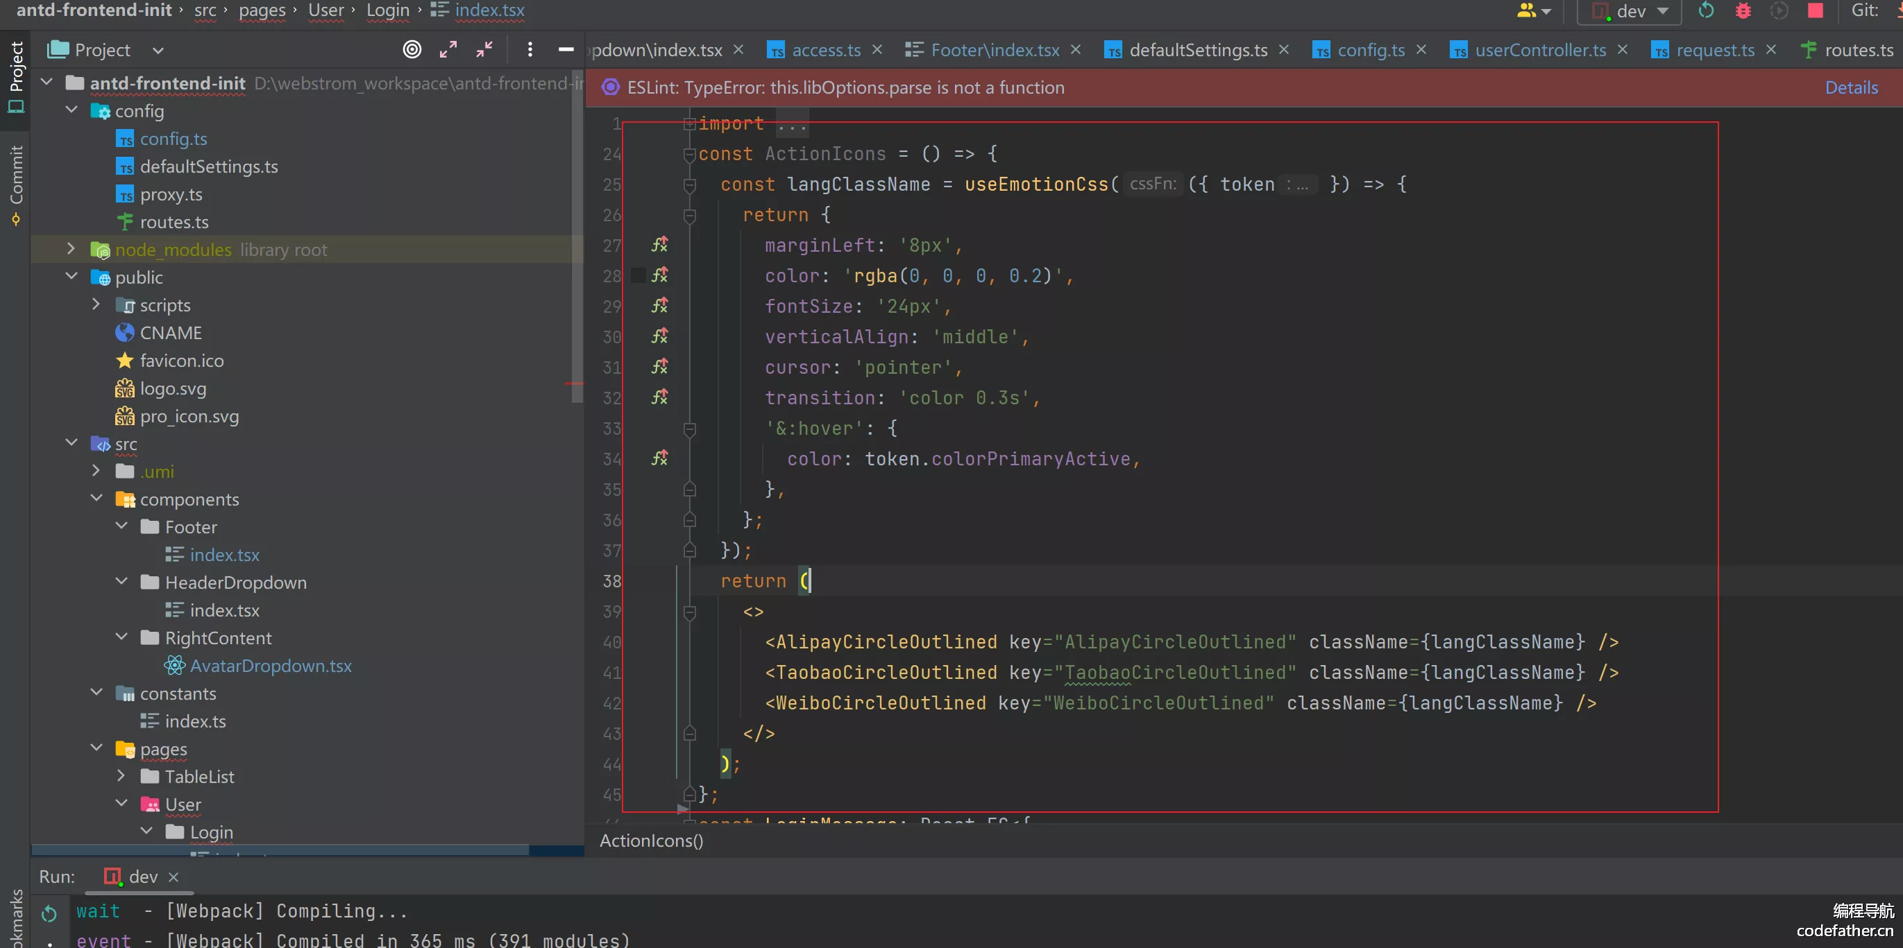
Task: Collapse the HeaderDropdown folder
Action: (122, 581)
